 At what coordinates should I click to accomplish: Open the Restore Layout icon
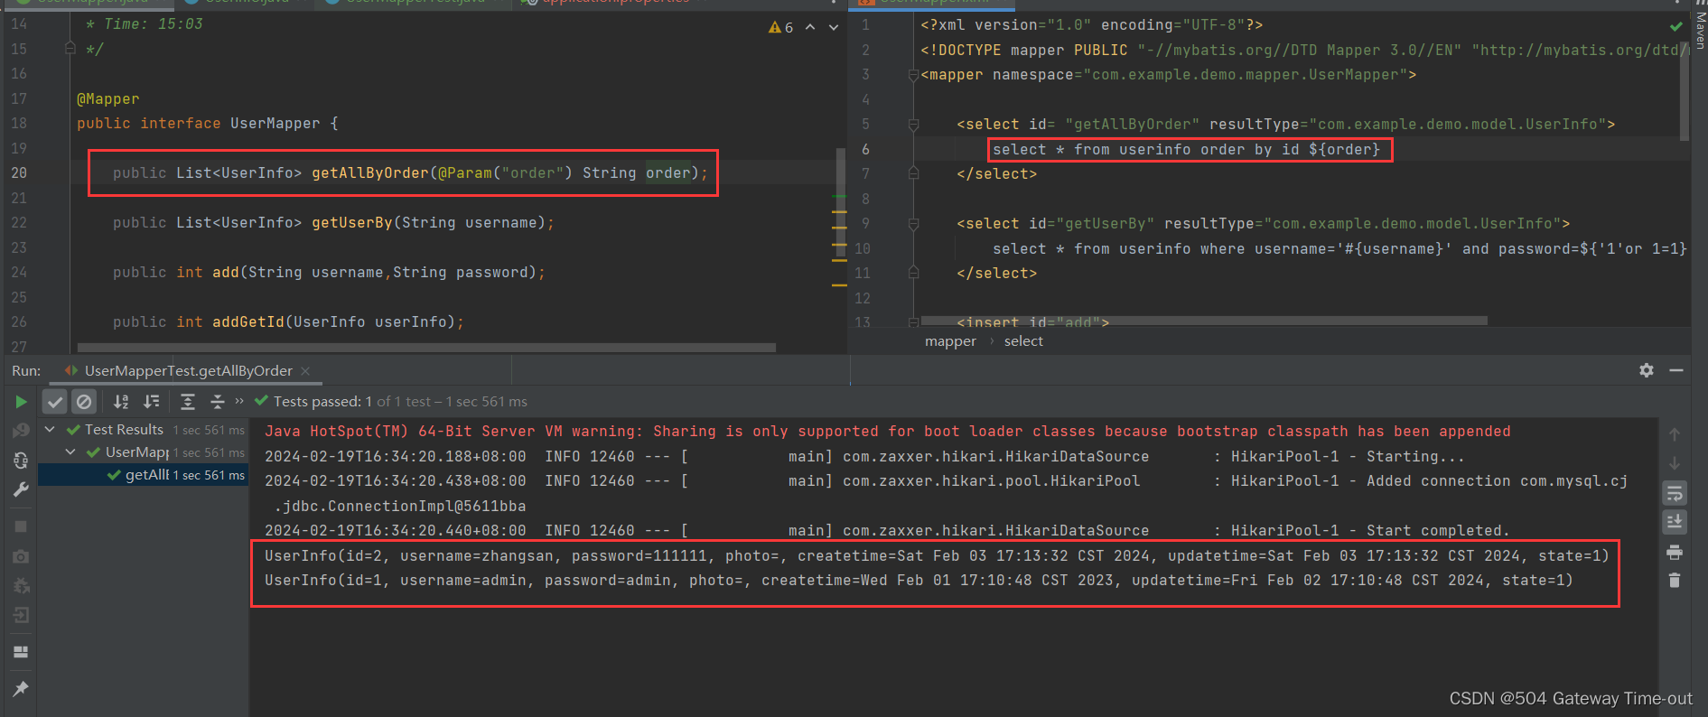point(21,651)
